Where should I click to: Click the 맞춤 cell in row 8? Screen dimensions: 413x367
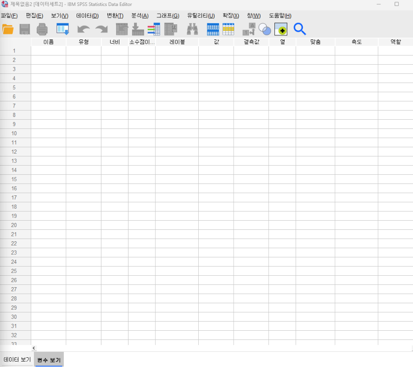[316, 115]
